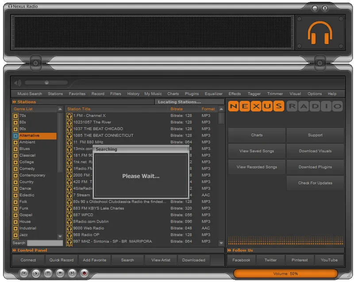Screen dimensions: 354x282
Task: Click Check For Updates button
Action: pos(315,183)
